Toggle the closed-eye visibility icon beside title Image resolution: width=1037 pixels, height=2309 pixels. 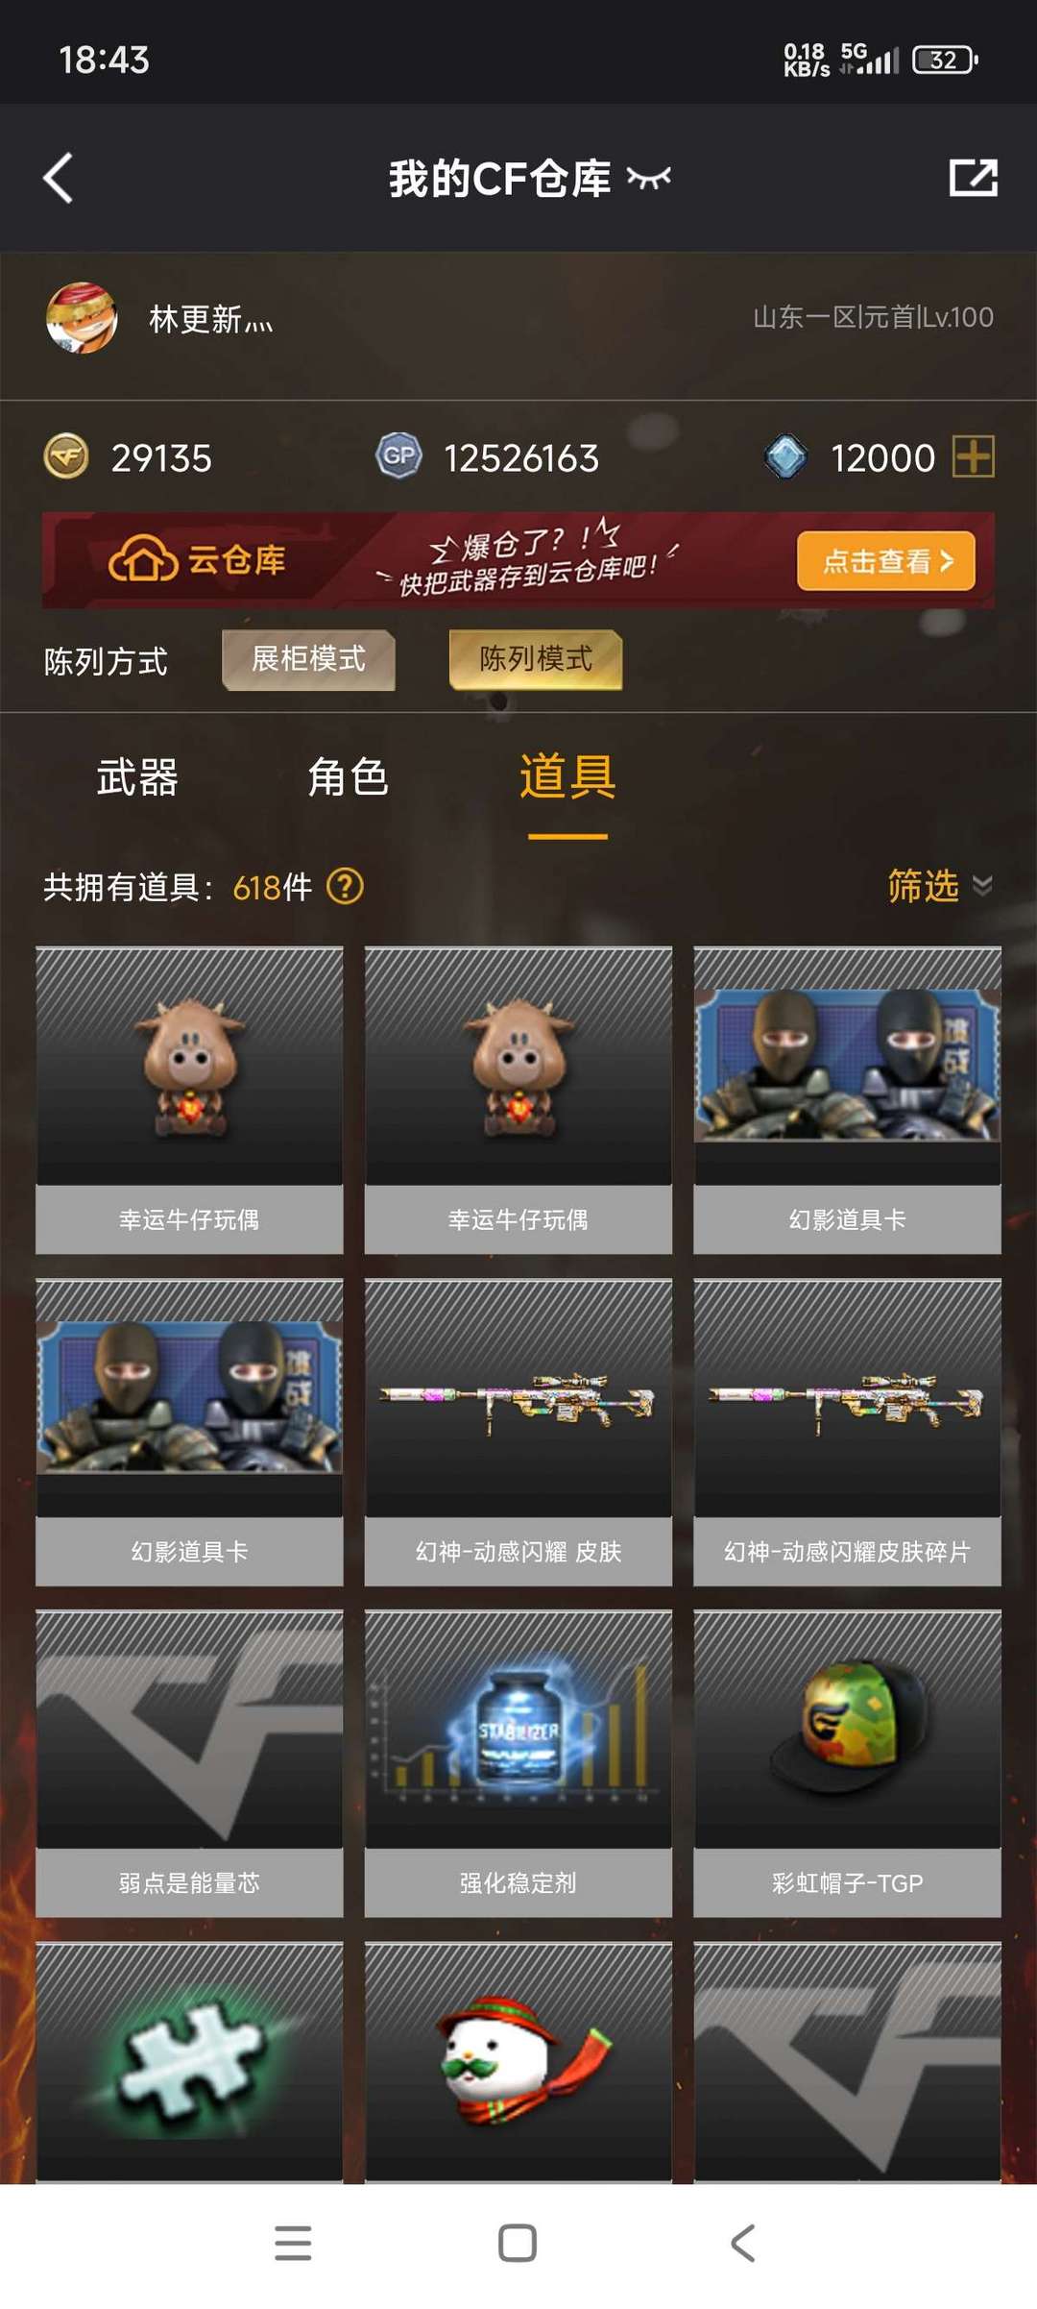tap(648, 178)
